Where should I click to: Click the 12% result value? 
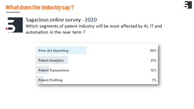pyautogui.click(x=153, y=70)
